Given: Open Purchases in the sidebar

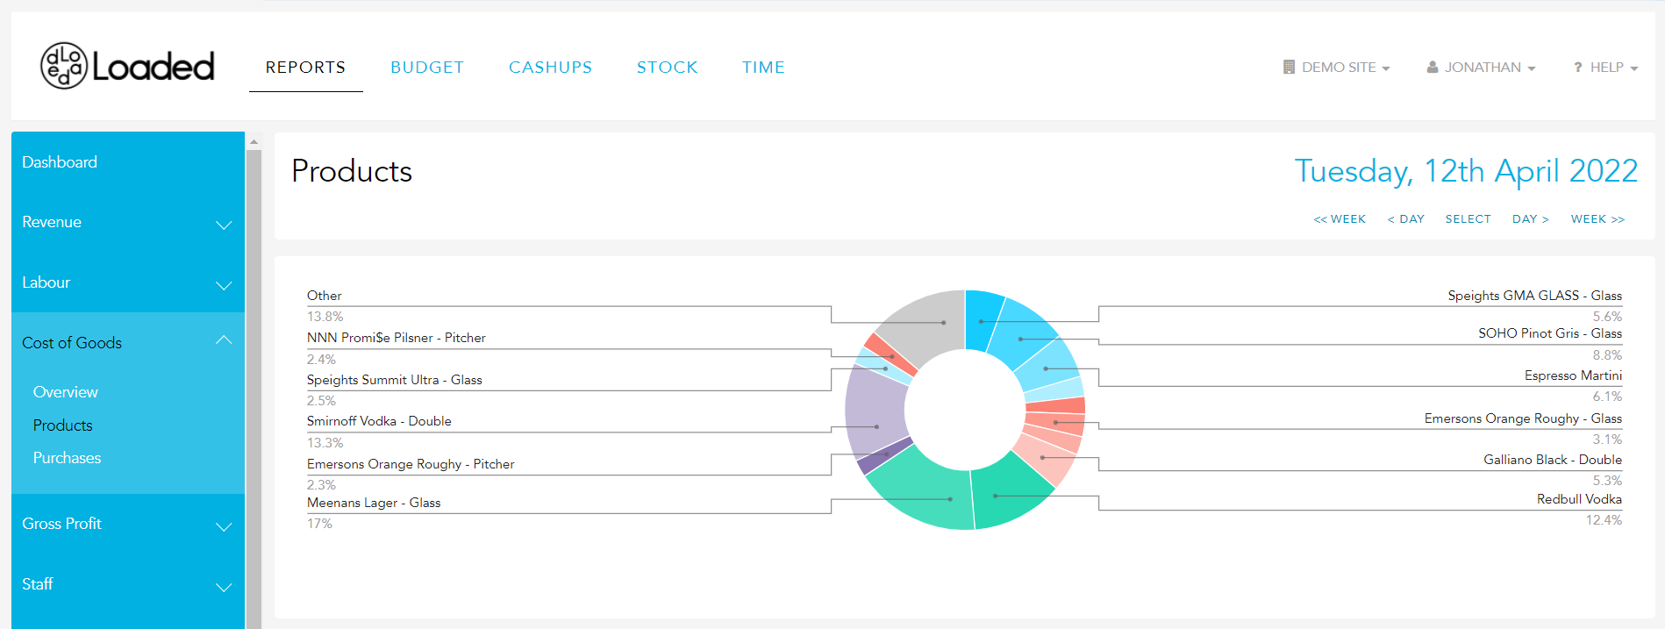Looking at the screenshot, I should [68, 458].
